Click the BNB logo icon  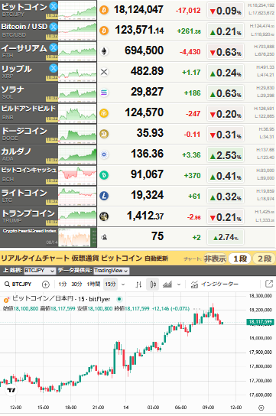coord(104,113)
